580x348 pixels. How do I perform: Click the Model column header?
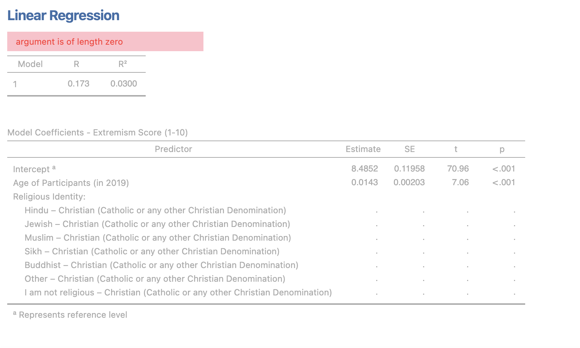tap(30, 64)
